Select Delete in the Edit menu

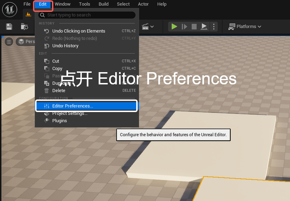tap(87, 91)
